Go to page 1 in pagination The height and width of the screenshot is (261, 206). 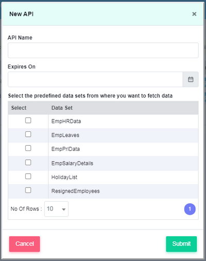click(190, 209)
